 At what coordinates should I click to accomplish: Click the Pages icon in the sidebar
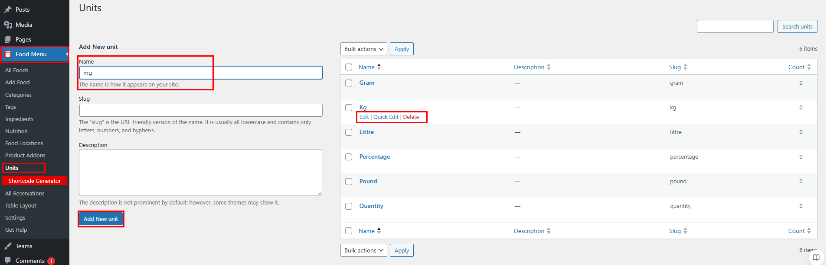8,39
